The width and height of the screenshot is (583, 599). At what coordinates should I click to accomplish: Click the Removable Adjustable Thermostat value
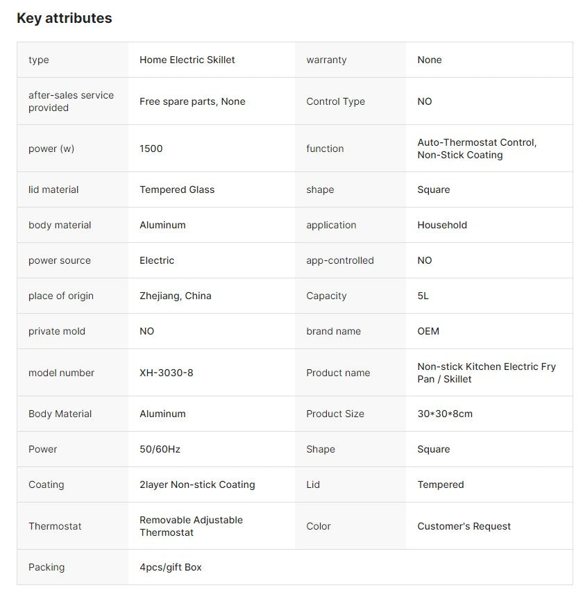point(191,526)
